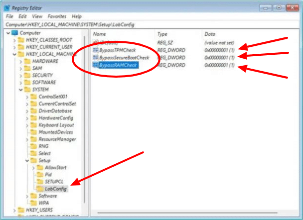
Task: Expand HKEY_CURRENT_USER chevron
Action: tap(14, 47)
